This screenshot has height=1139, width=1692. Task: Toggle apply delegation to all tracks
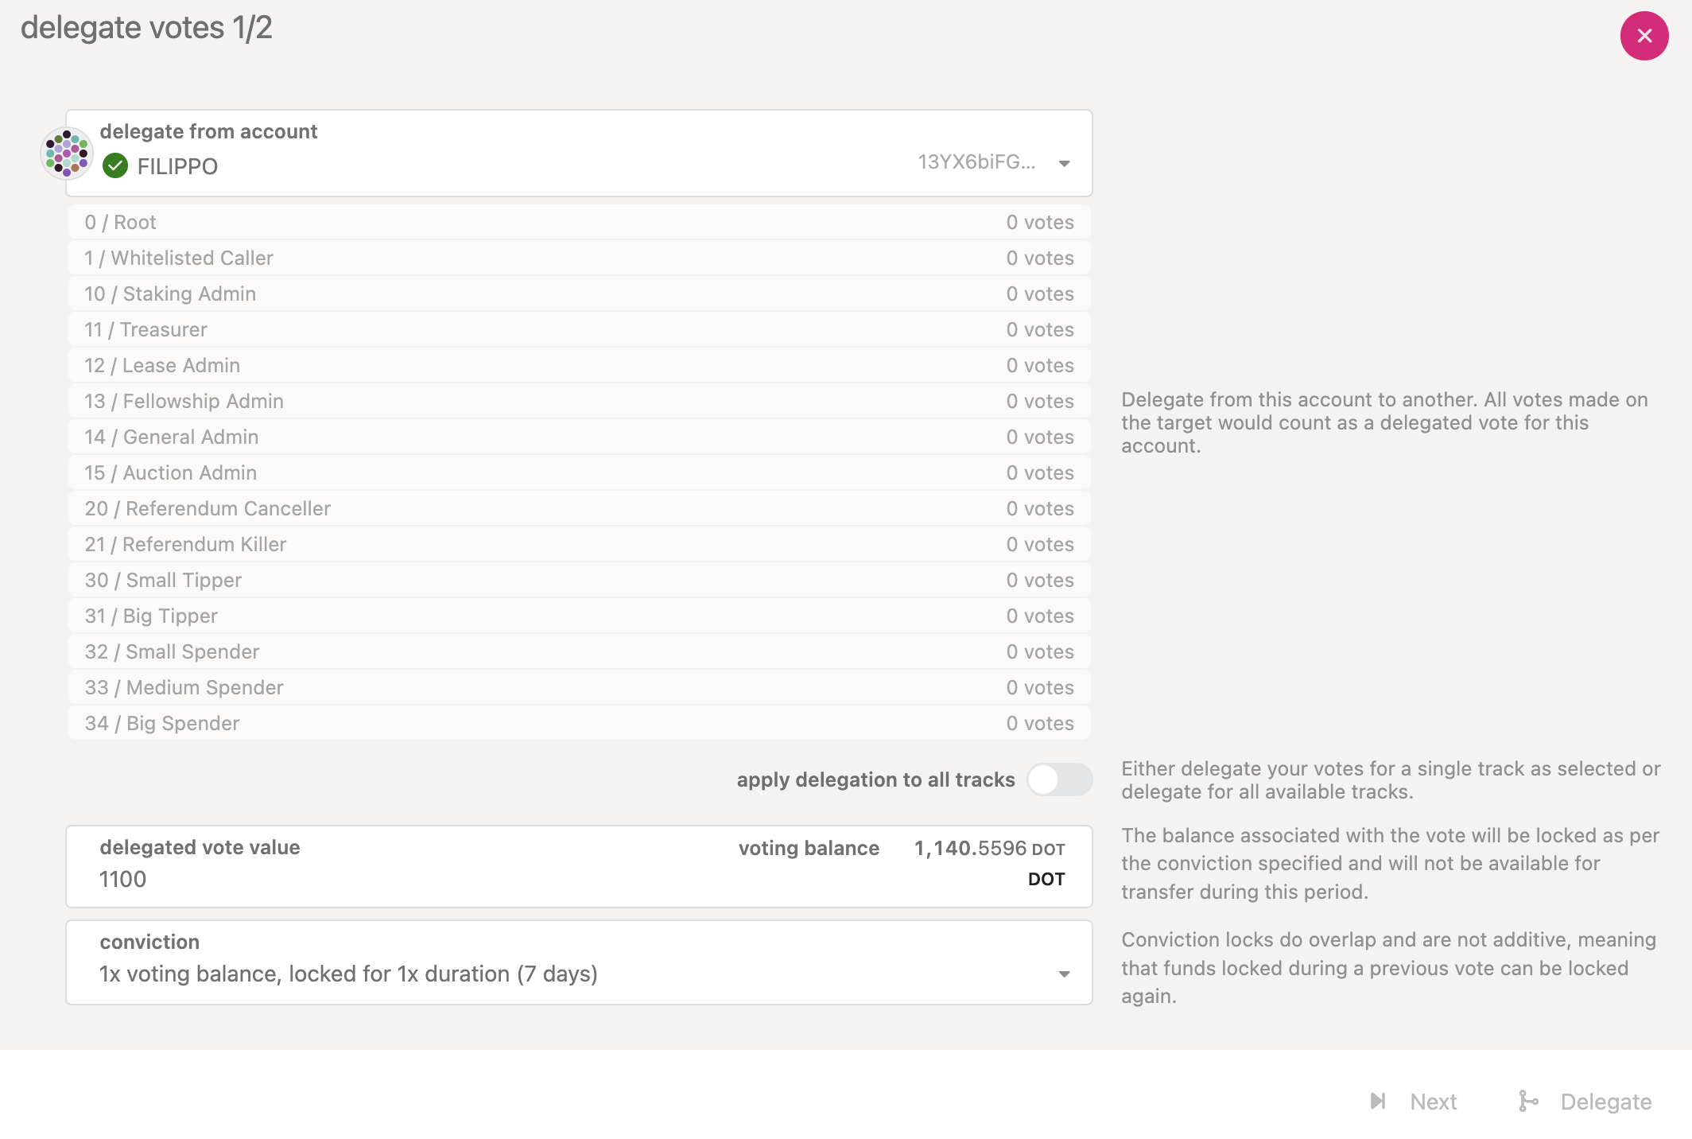click(1058, 779)
